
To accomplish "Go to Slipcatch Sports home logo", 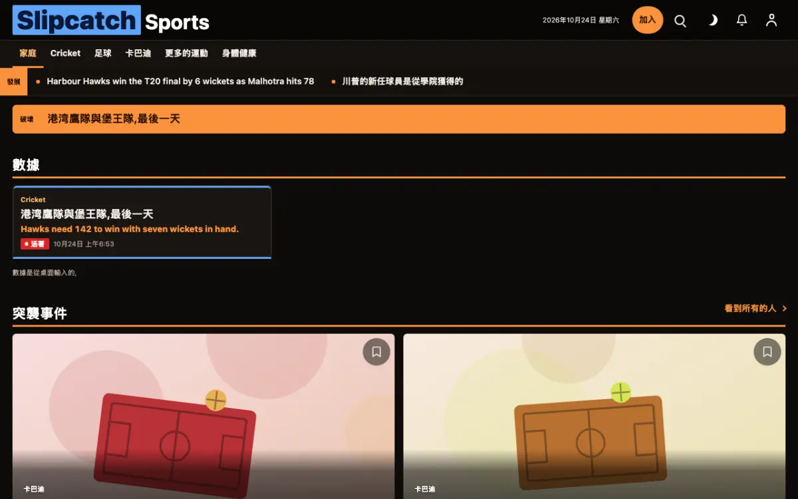I will pyautogui.click(x=111, y=21).
